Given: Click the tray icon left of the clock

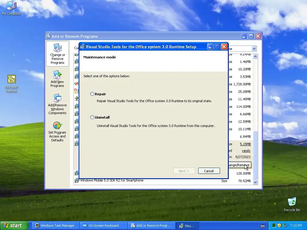Looking at the screenshot, I should pyautogui.click(x=285, y=226).
